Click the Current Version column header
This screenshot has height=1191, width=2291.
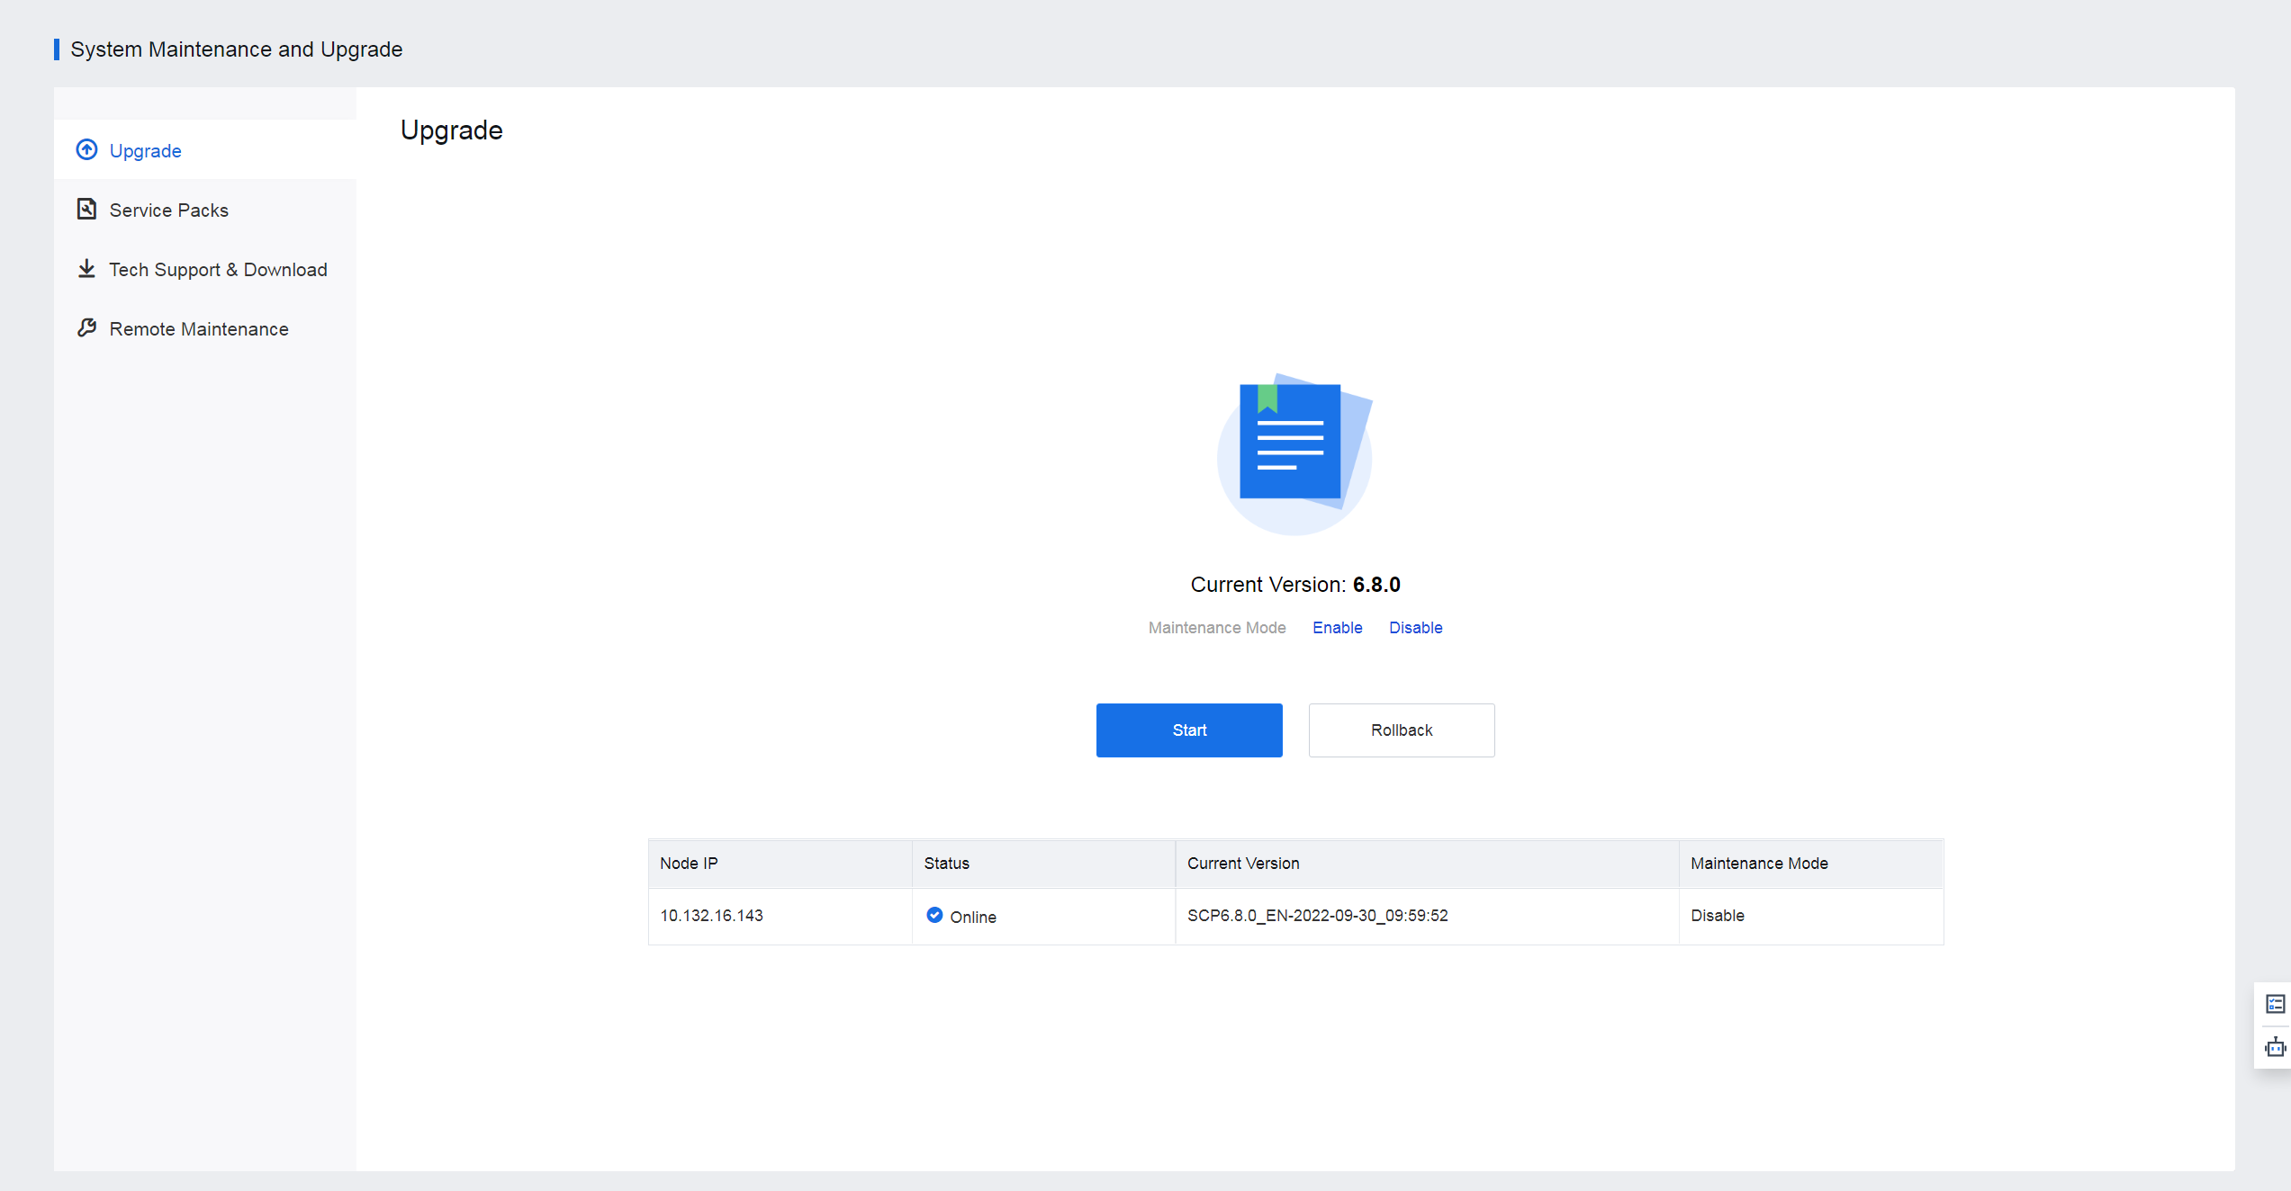[x=1242, y=864]
